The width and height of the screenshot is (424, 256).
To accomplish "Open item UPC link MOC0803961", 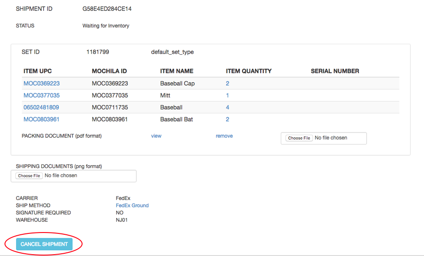I will [41, 119].
